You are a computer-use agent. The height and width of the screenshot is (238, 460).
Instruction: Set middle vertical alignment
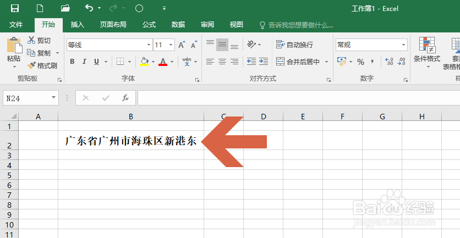(x=222, y=45)
